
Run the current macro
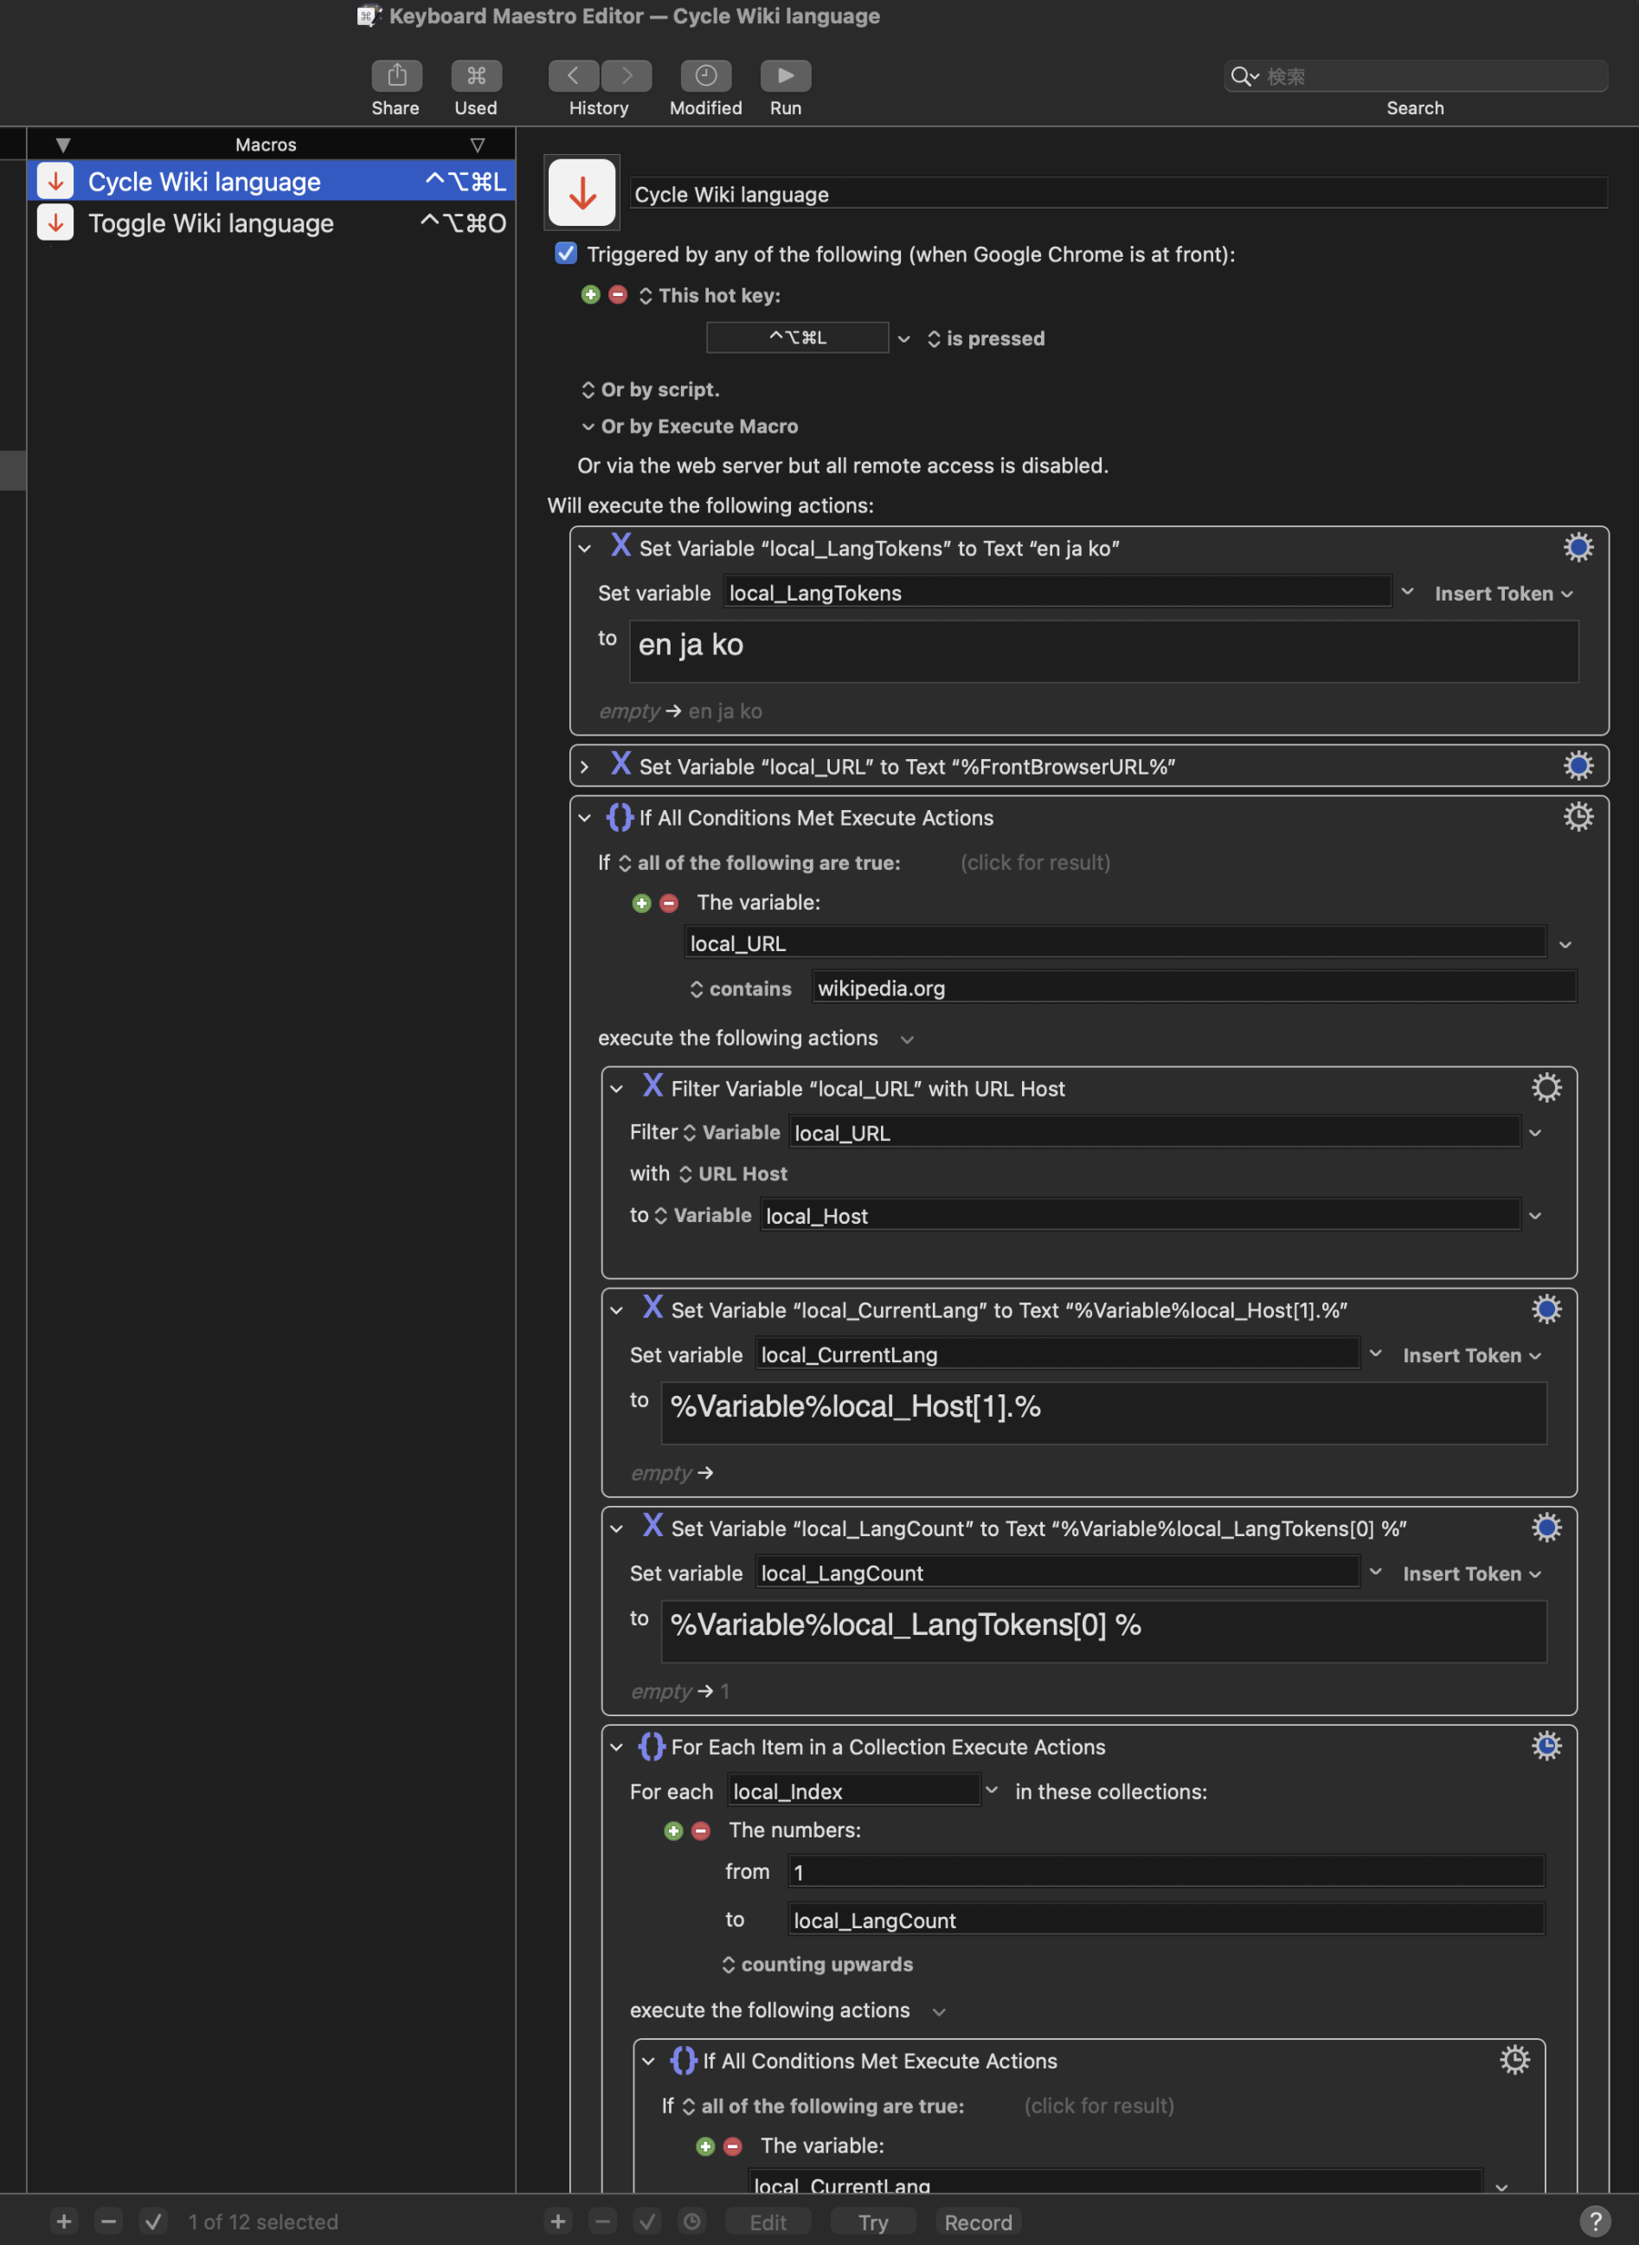coord(785,76)
